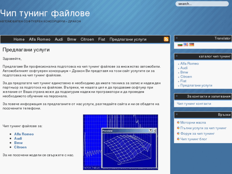This screenshot has height=174, width=232.
Task: Open the Чип тунинг контакти link
Action: (194, 104)
